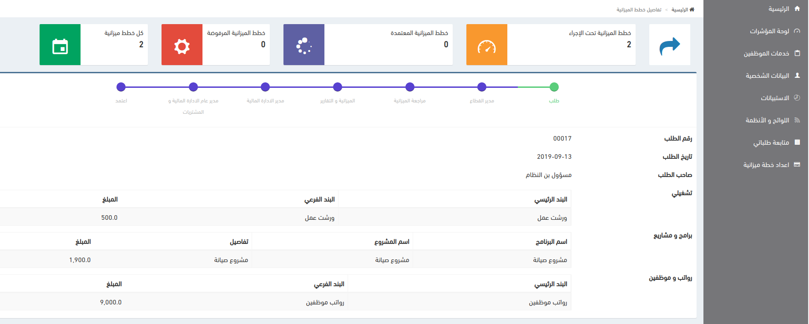Go to اللوائح و الأنظمة page
This screenshot has width=809, height=324.
click(767, 120)
